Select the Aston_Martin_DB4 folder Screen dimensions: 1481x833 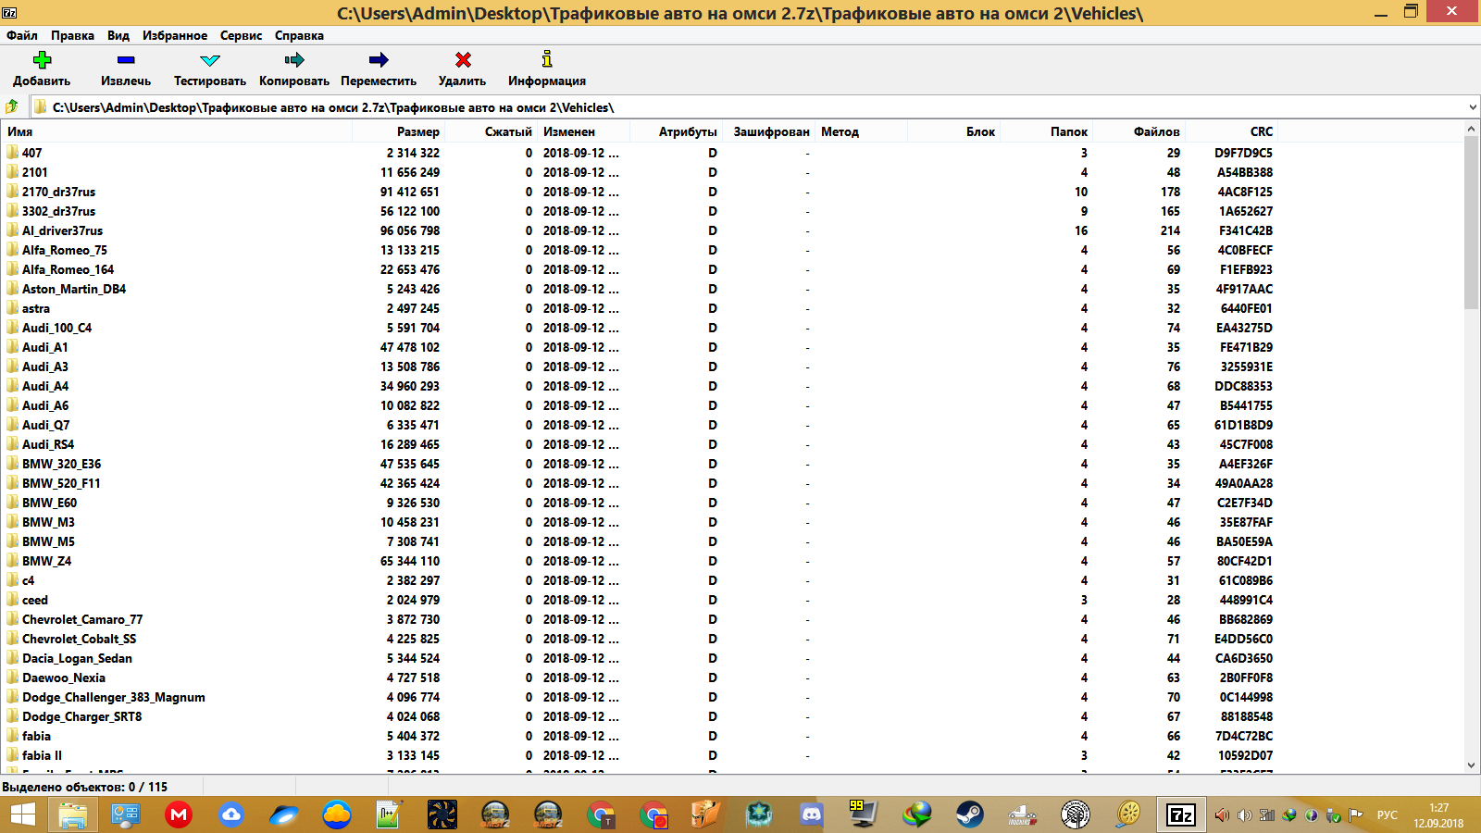[74, 289]
